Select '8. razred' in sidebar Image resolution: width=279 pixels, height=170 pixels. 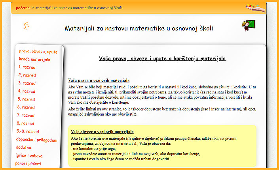25,123
